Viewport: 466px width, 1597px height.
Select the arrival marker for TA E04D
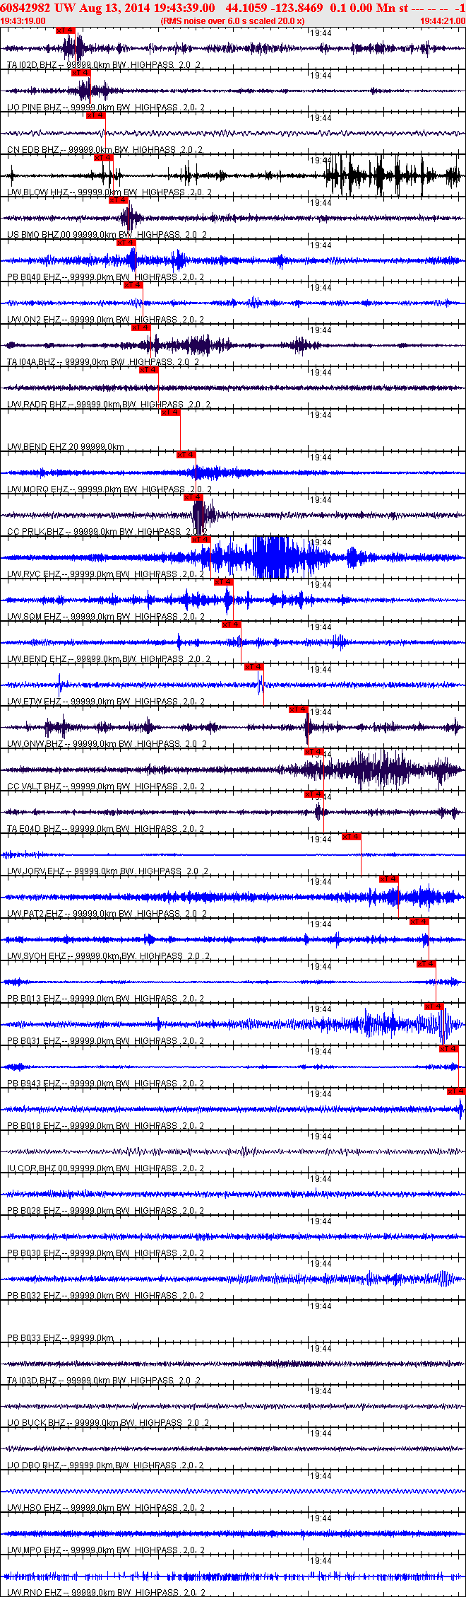pyautogui.click(x=313, y=794)
